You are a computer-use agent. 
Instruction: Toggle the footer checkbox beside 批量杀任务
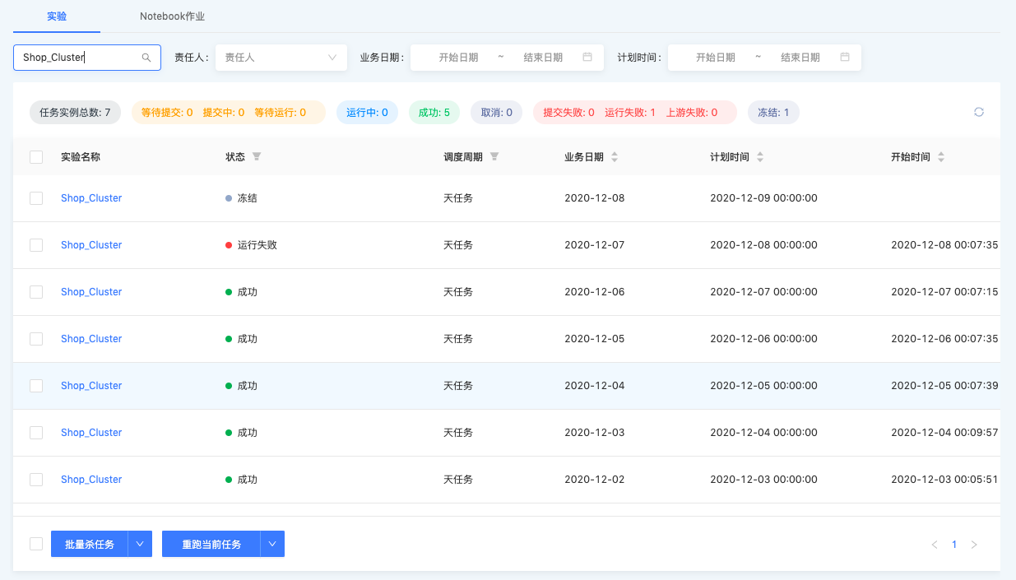(36, 544)
